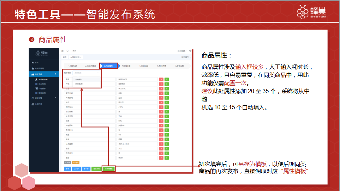Go to step 6.商品详情
This screenshot has height=191, width=340.
click(x=162, y=66)
